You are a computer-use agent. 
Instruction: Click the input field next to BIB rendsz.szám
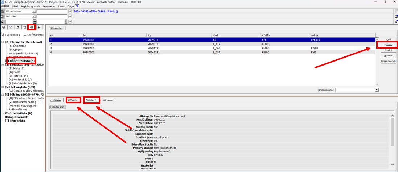tap(52, 11)
